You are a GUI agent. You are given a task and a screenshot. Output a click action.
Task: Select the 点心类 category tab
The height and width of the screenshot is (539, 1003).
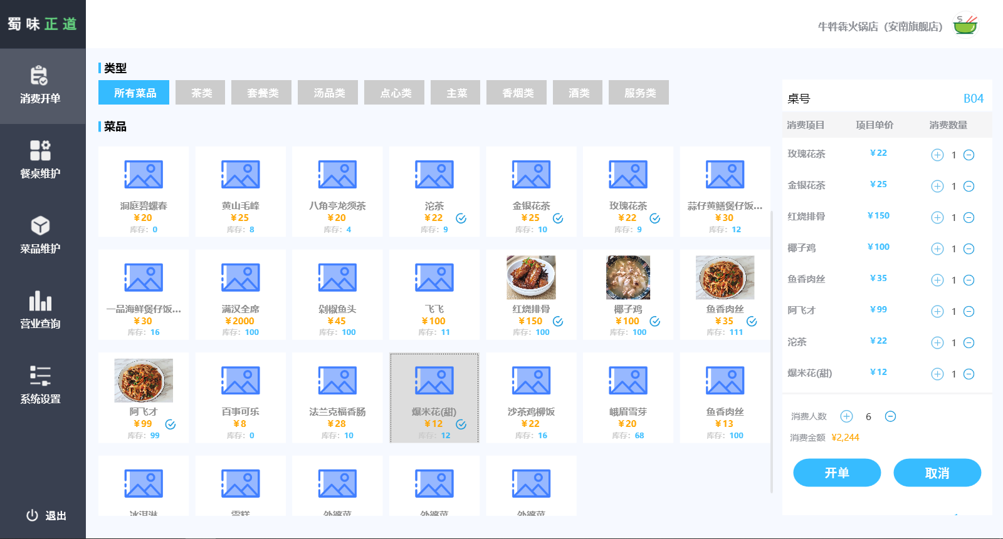point(394,92)
